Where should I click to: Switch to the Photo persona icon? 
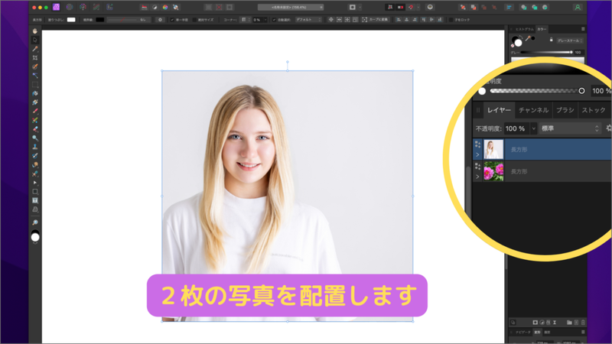tap(56, 7)
